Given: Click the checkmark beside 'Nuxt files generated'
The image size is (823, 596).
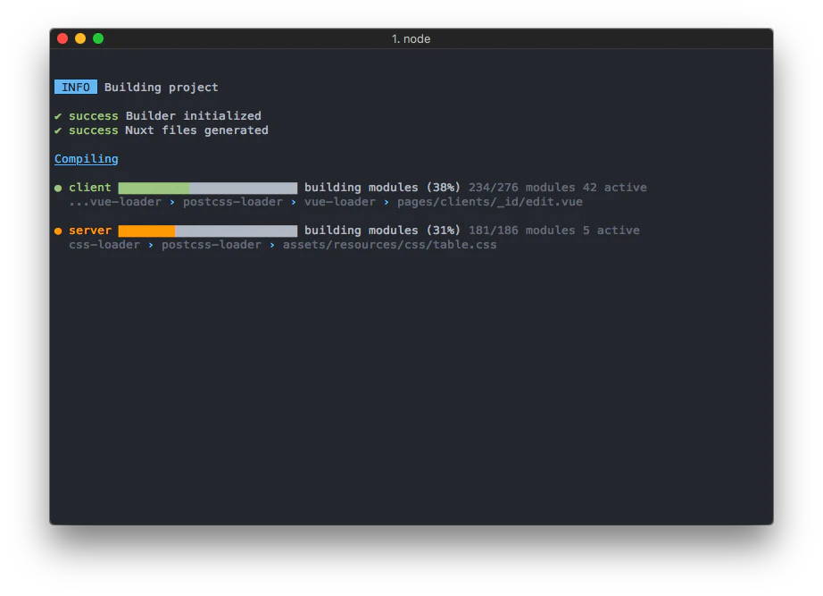Looking at the screenshot, I should (58, 130).
